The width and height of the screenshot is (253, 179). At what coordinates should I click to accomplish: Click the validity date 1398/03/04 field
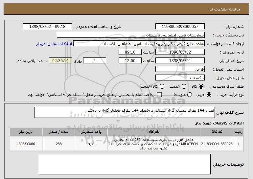(x=180, y=61)
